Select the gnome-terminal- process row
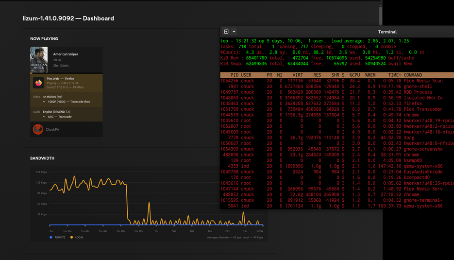The height and width of the screenshot is (260, 454). pos(337,200)
